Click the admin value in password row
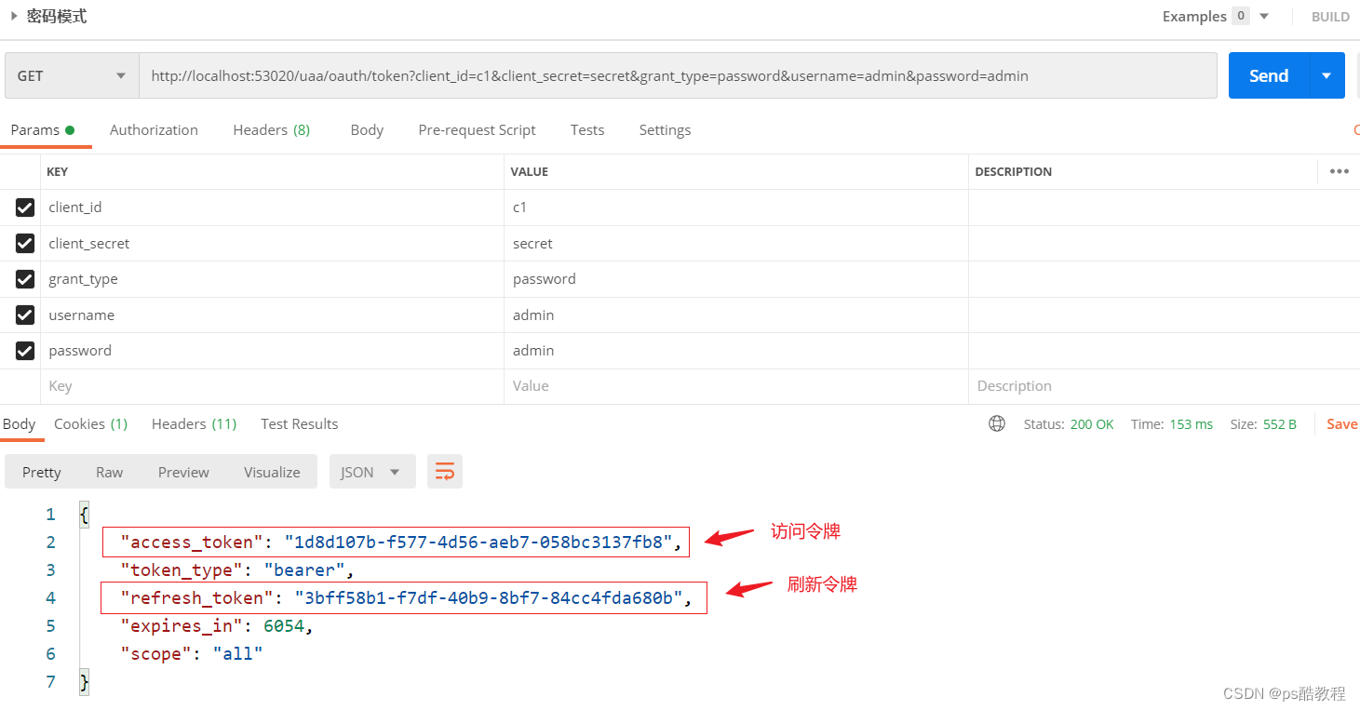The width and height of the screenshot is (1360, 710). (736, 351)
